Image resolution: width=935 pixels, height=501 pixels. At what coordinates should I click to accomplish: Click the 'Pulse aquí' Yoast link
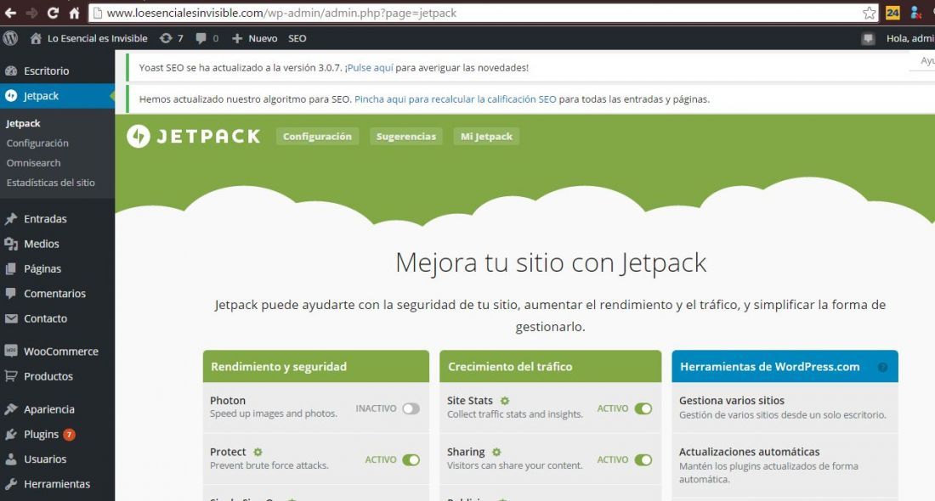pos(369,68)
